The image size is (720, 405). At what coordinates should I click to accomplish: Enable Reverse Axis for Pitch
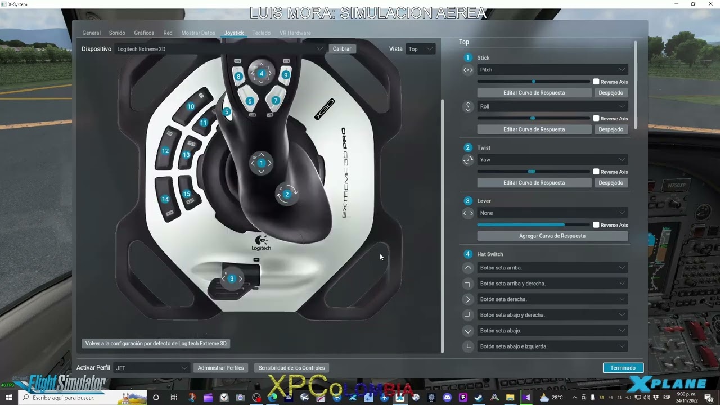click(x=596, y=82)
